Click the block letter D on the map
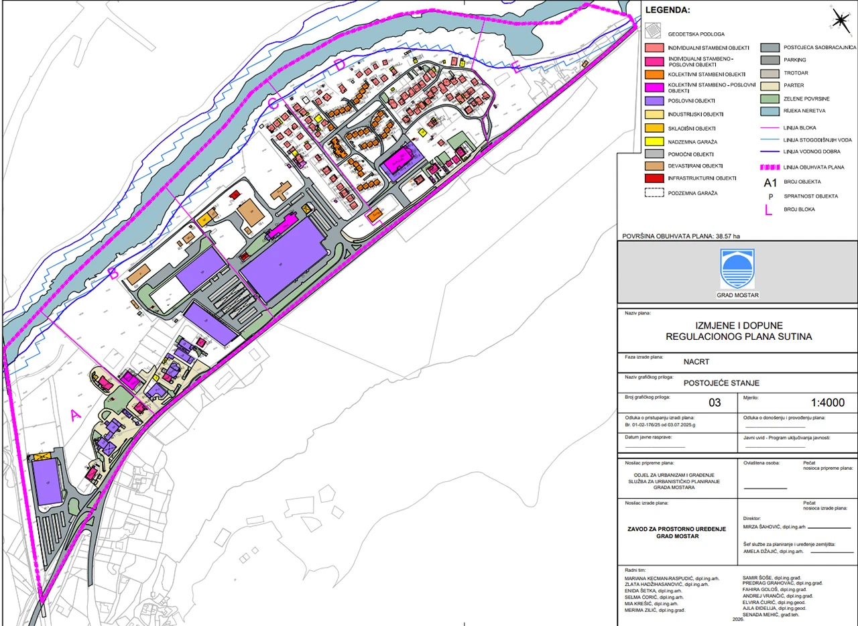This screenshot has height=626, width=858. [339, 64]
